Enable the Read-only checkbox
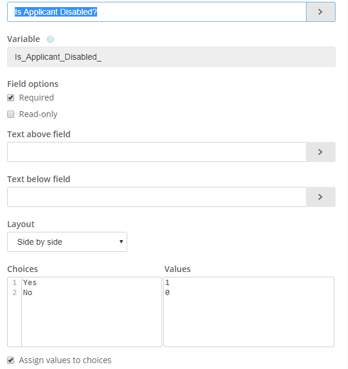This screenshot has height=369, width=348. click(x=11, y=114)
